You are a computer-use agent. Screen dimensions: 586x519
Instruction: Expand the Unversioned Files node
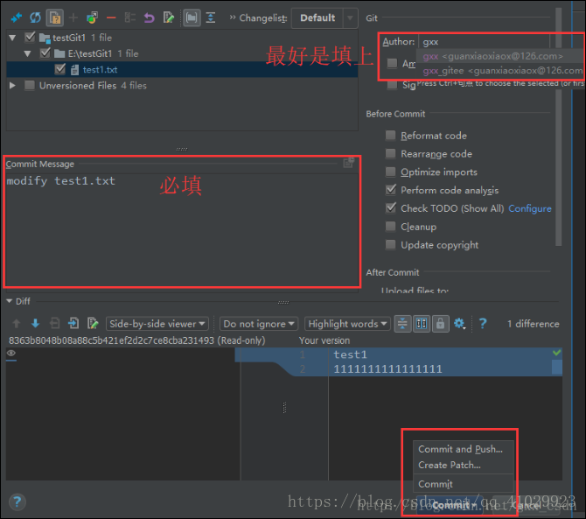(x=12, y=85)
